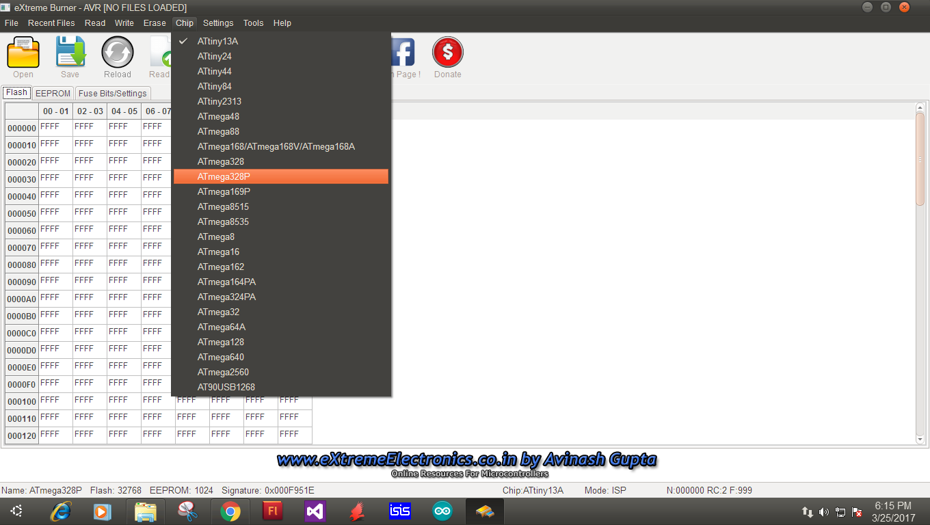Open the Write menu
The image size is (930, 525).
[x=124, y=23]
